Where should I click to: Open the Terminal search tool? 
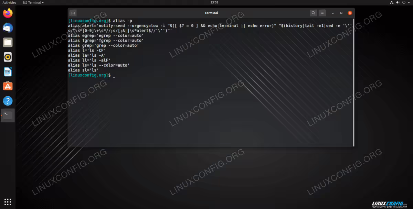coord(313,13)
